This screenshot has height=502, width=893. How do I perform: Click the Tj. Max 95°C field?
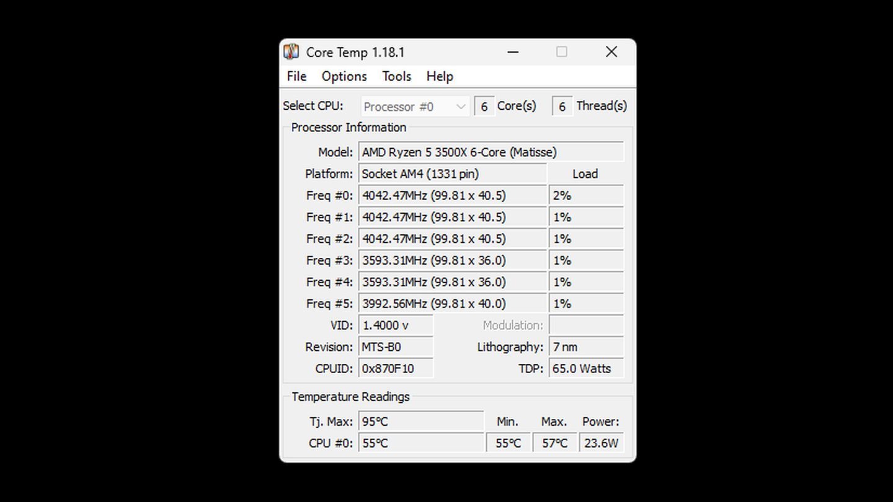pyautogui.click(x=421, y=421)
